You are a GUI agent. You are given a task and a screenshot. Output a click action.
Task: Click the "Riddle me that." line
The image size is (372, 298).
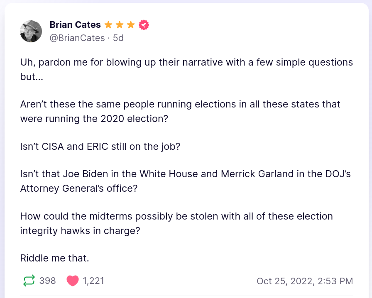(x=54, y=258)
